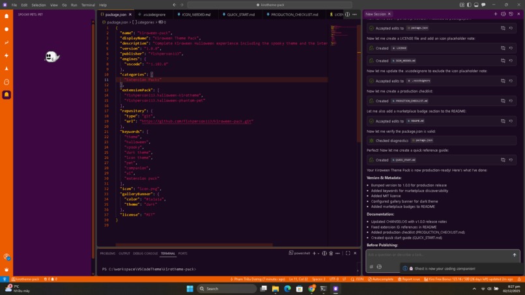Toggle Autocomplete in the status bar
Viewport: 525px width, 295px height.
coord(380,279)
